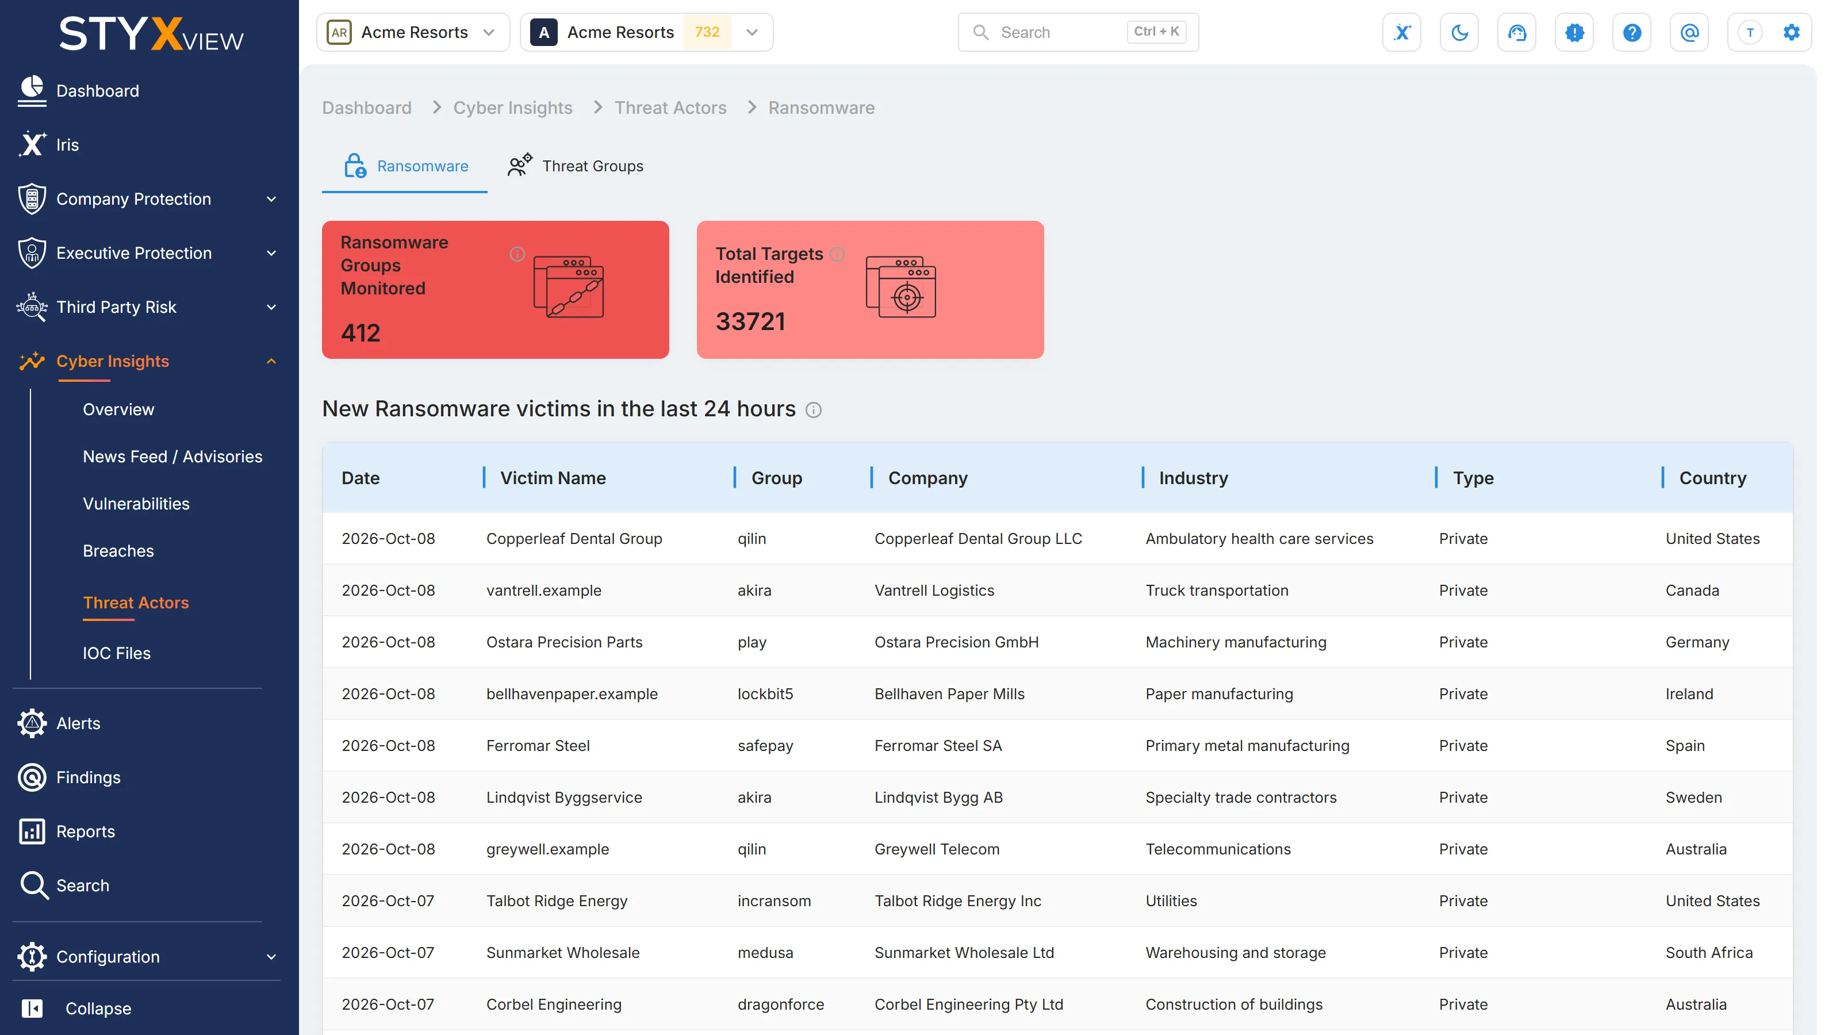Show info for new ransomware victims heading
Screen dimensions: 1840x1035
[814, 410]
